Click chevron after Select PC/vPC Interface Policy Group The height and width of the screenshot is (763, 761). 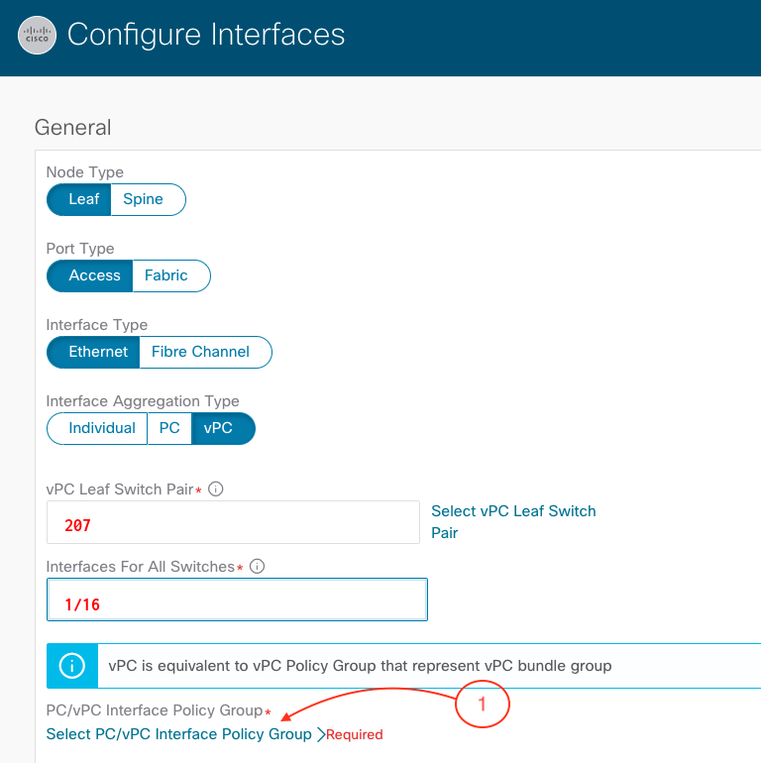pyautogui.click(x=319, y=734)
